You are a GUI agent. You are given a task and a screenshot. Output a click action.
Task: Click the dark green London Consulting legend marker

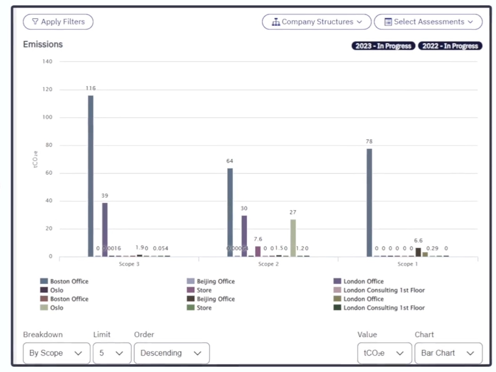click(337, 308)
